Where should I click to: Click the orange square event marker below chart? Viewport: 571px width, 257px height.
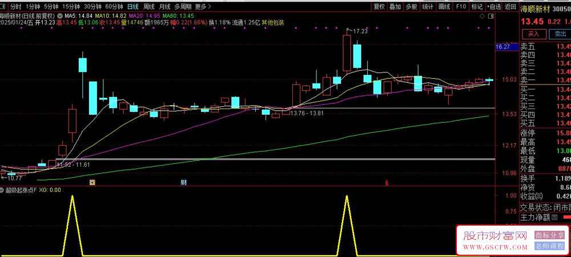point(93,183)
